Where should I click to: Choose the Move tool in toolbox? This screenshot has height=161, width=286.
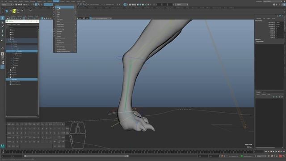pyautogui.click(x=2, y=31)
